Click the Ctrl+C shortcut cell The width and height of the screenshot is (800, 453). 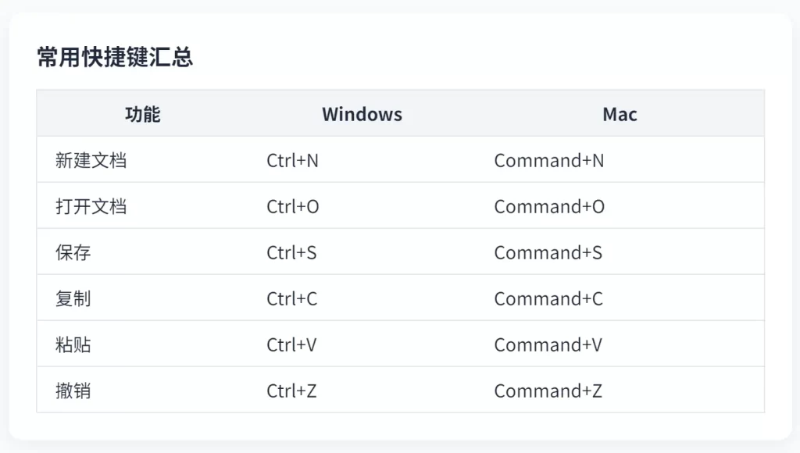(292, 299)
